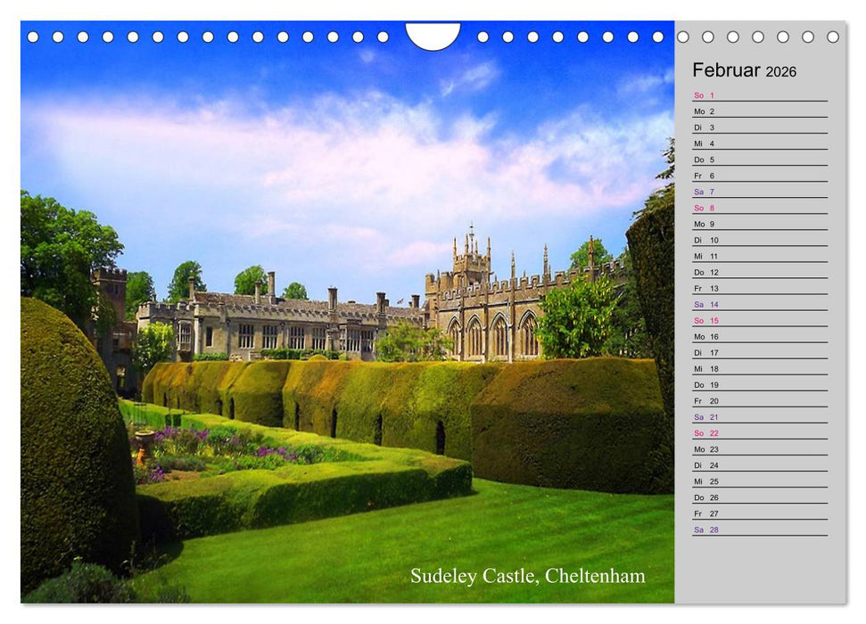Click the Fr 13 date entry
This screenshot has height=624, width=866.
[759, 288]
